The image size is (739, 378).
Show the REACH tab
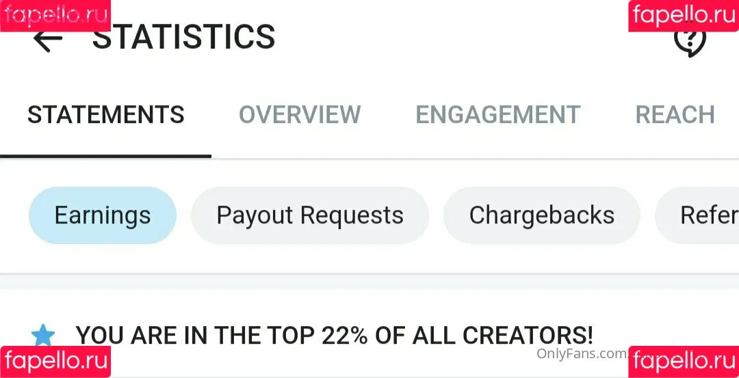(675, 114)
